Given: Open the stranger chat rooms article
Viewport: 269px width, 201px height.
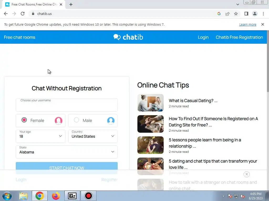Looking at the screenshot, I should (213, 185).
